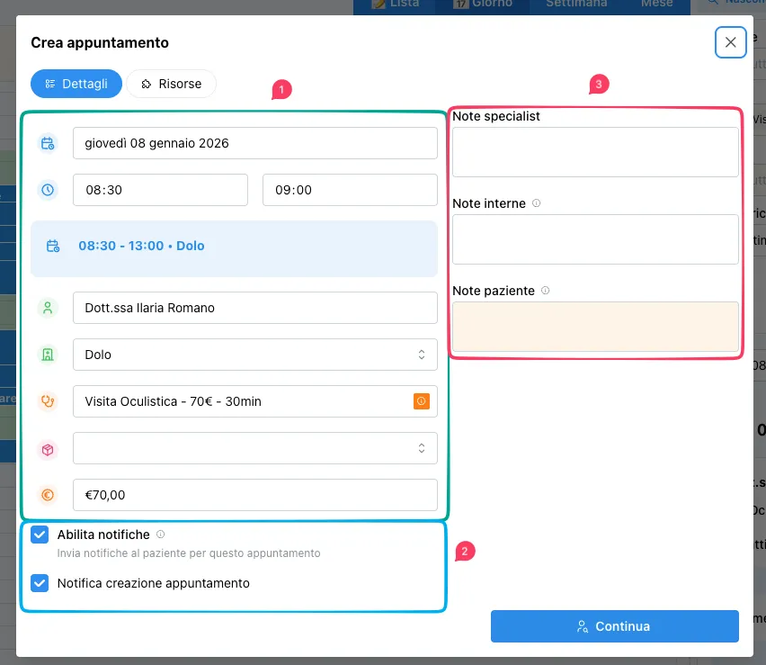Click the stethoscope service icon
Screen dimensions: 766x665
(48, 401)
